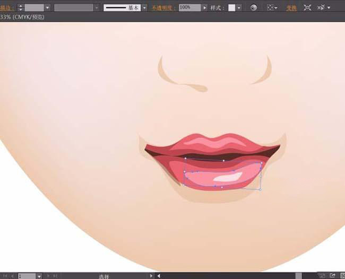Image resolution: width=345 pixels, height=279 pixels.
Task: Click the horizontal scrollbar left arrow
Action: (x=158, y=276)
